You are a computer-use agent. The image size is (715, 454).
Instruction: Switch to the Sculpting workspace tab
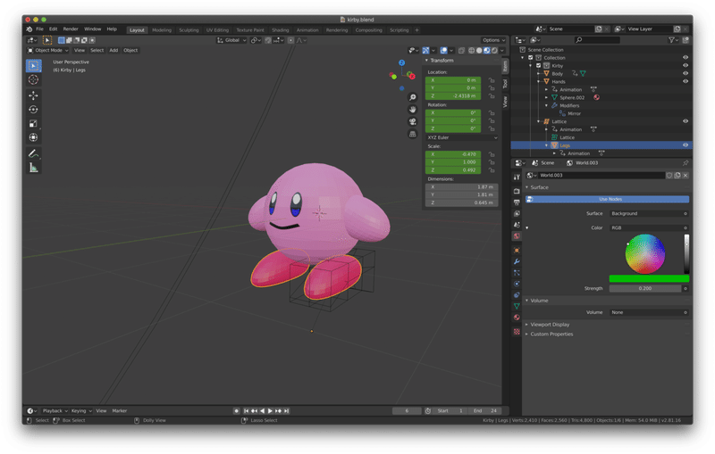point(189,29)
